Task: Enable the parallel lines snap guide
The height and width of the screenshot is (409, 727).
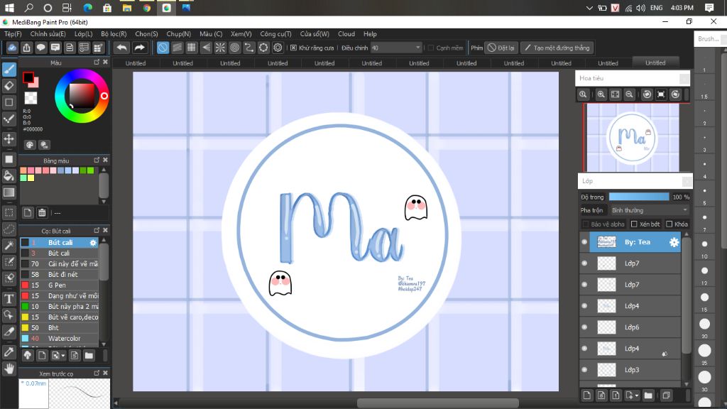Action: (x=177, y=48)
